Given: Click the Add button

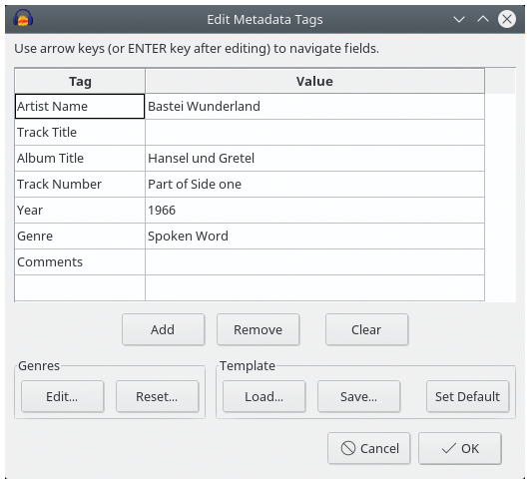Looking at the screenshot, I should [x=164, y=329].
